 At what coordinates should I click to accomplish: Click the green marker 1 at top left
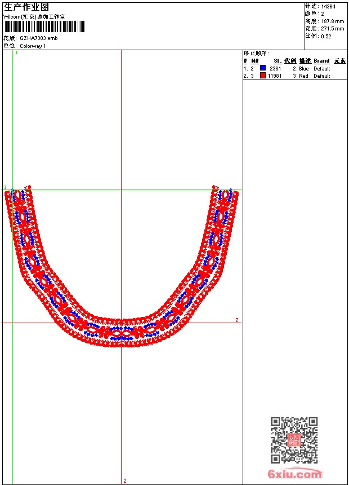pos(16,52)
